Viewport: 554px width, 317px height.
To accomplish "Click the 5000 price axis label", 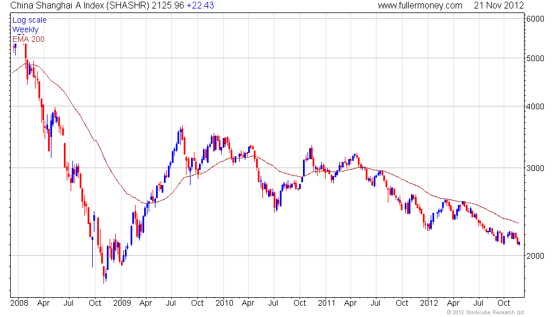I will pyautogui.click(x=535, y=58).
